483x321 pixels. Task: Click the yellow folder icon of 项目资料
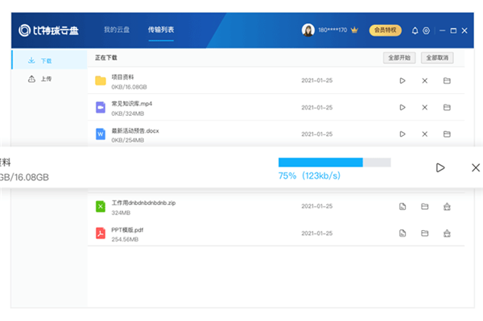(x=101, y=80)
